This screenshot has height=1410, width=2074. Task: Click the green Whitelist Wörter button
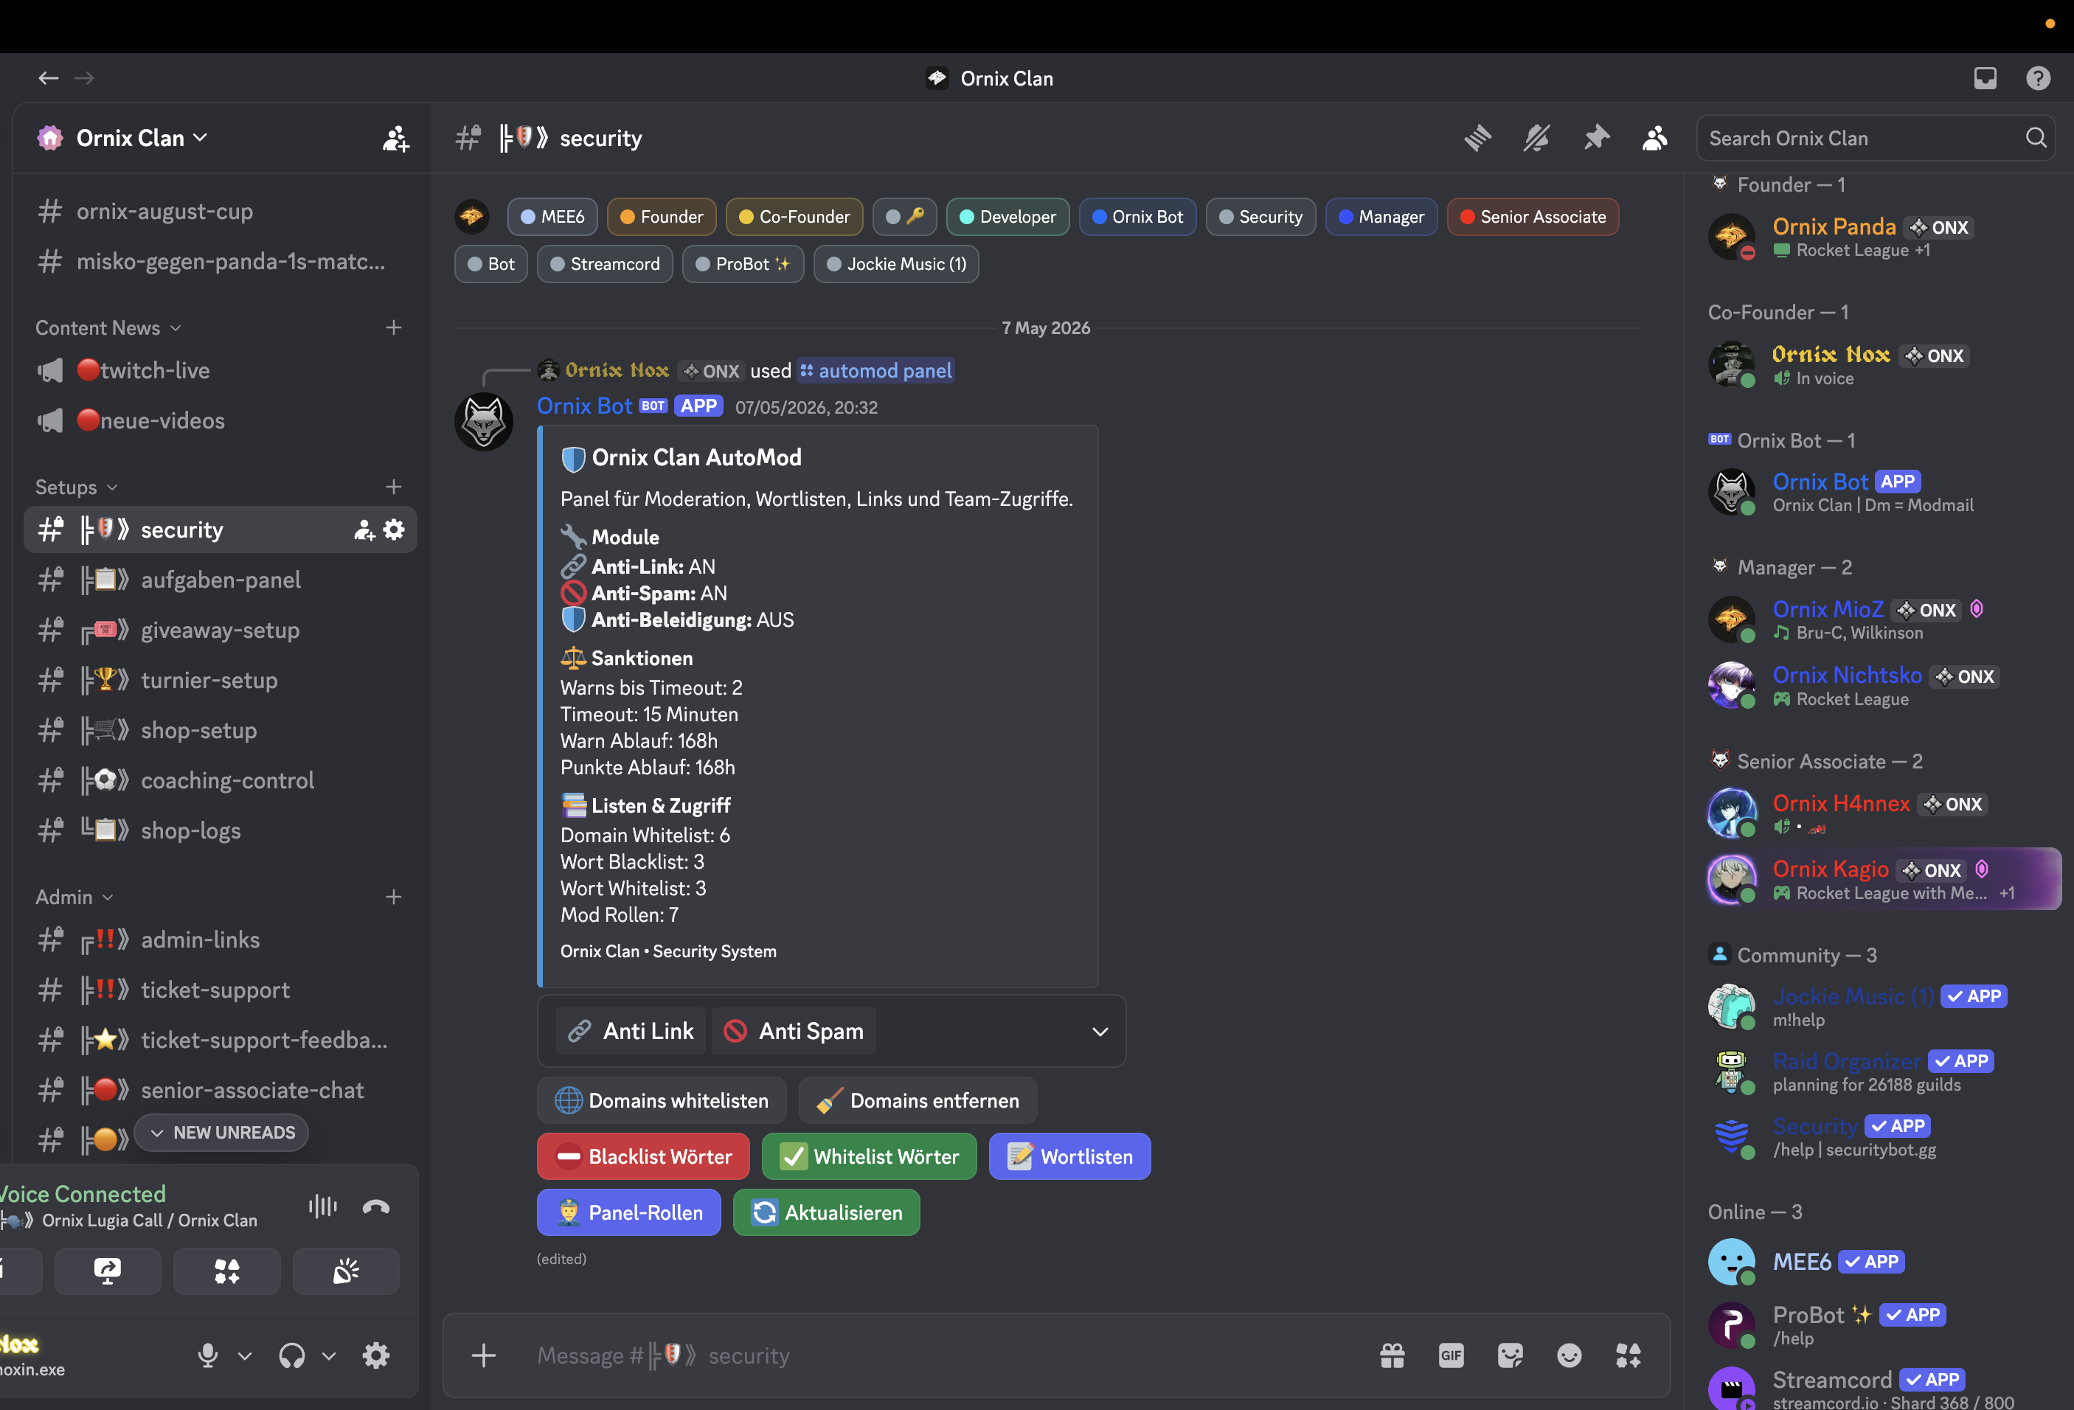[870, 1156]
